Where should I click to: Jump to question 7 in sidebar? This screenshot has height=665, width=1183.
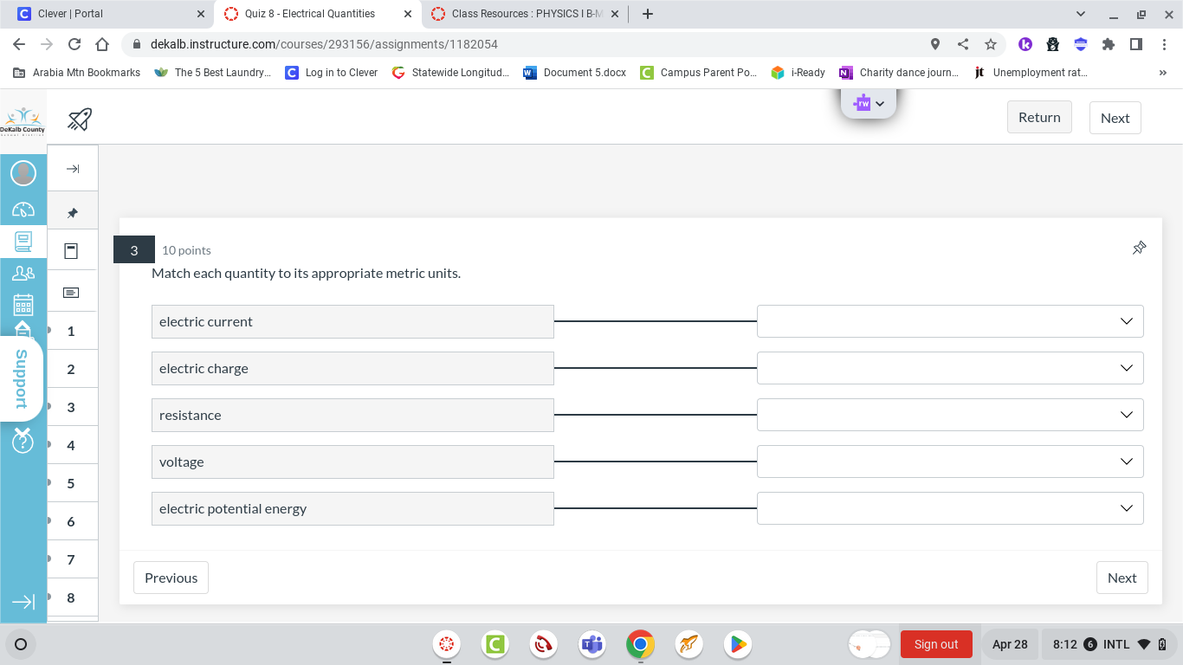pyautogui.click(x=72, y=559)
